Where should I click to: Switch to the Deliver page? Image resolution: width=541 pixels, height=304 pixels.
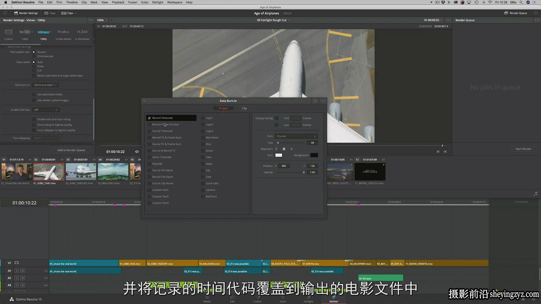tap(334, 299)
